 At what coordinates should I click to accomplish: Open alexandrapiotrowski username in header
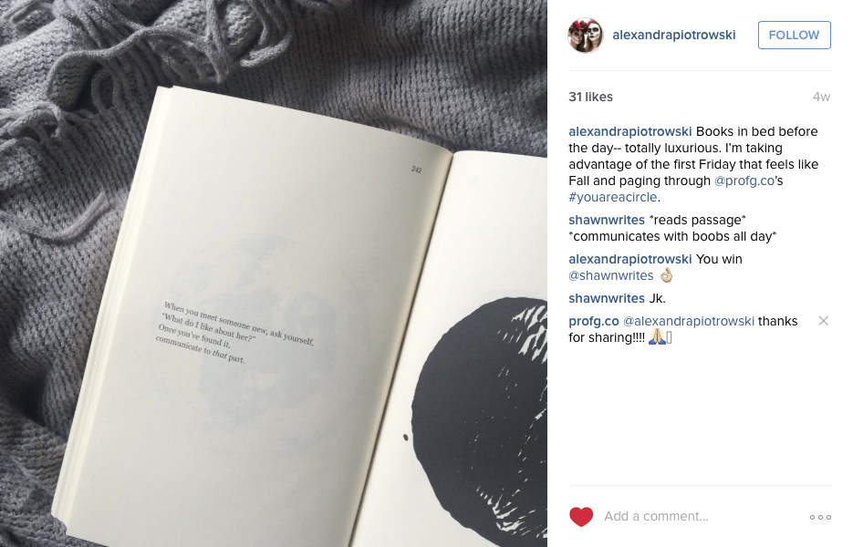[674, 35]
